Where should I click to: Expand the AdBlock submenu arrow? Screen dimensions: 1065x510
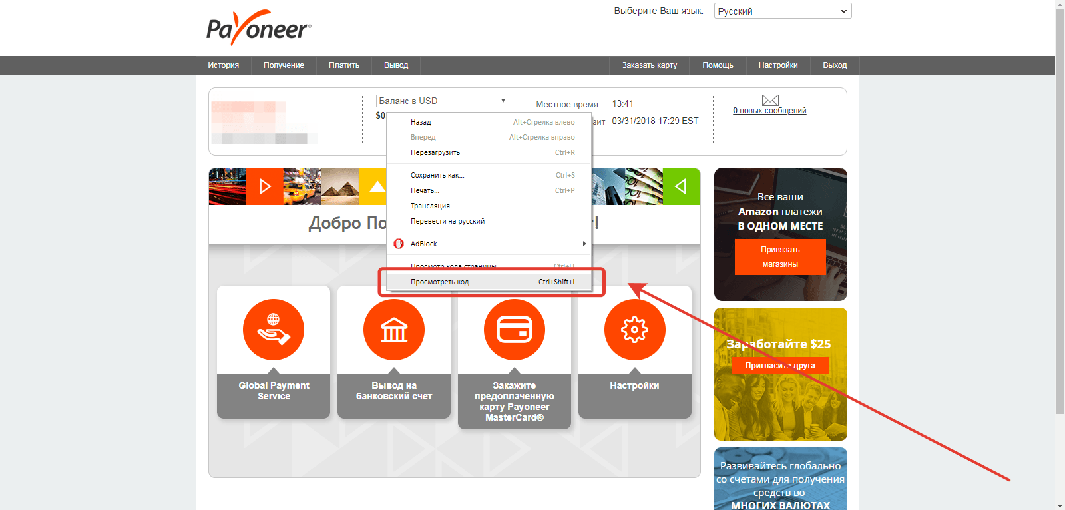tap(584, 244)
